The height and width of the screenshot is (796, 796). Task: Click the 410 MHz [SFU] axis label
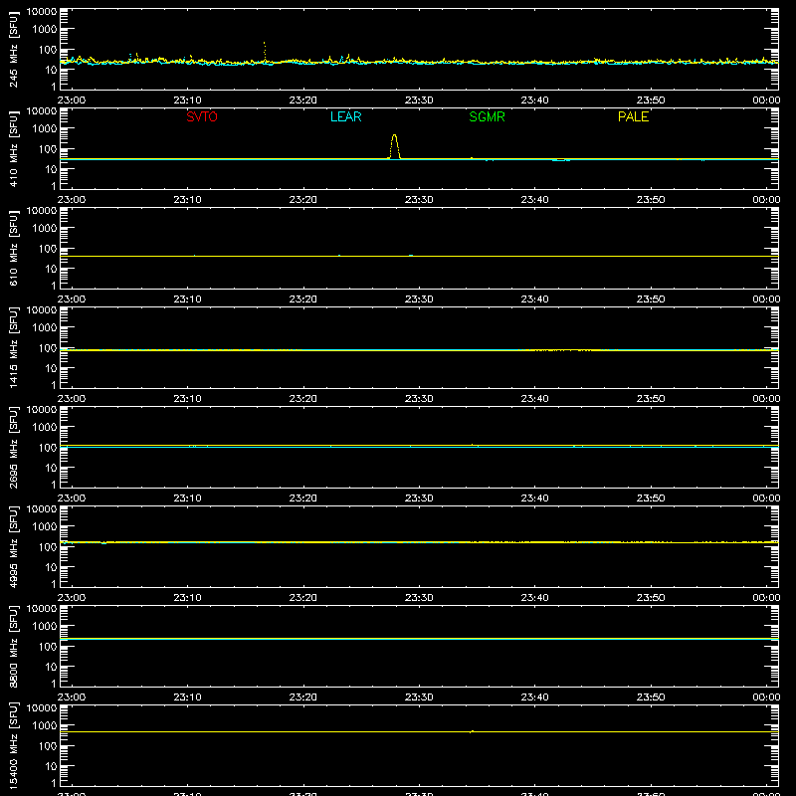click(x=13, y=148)
